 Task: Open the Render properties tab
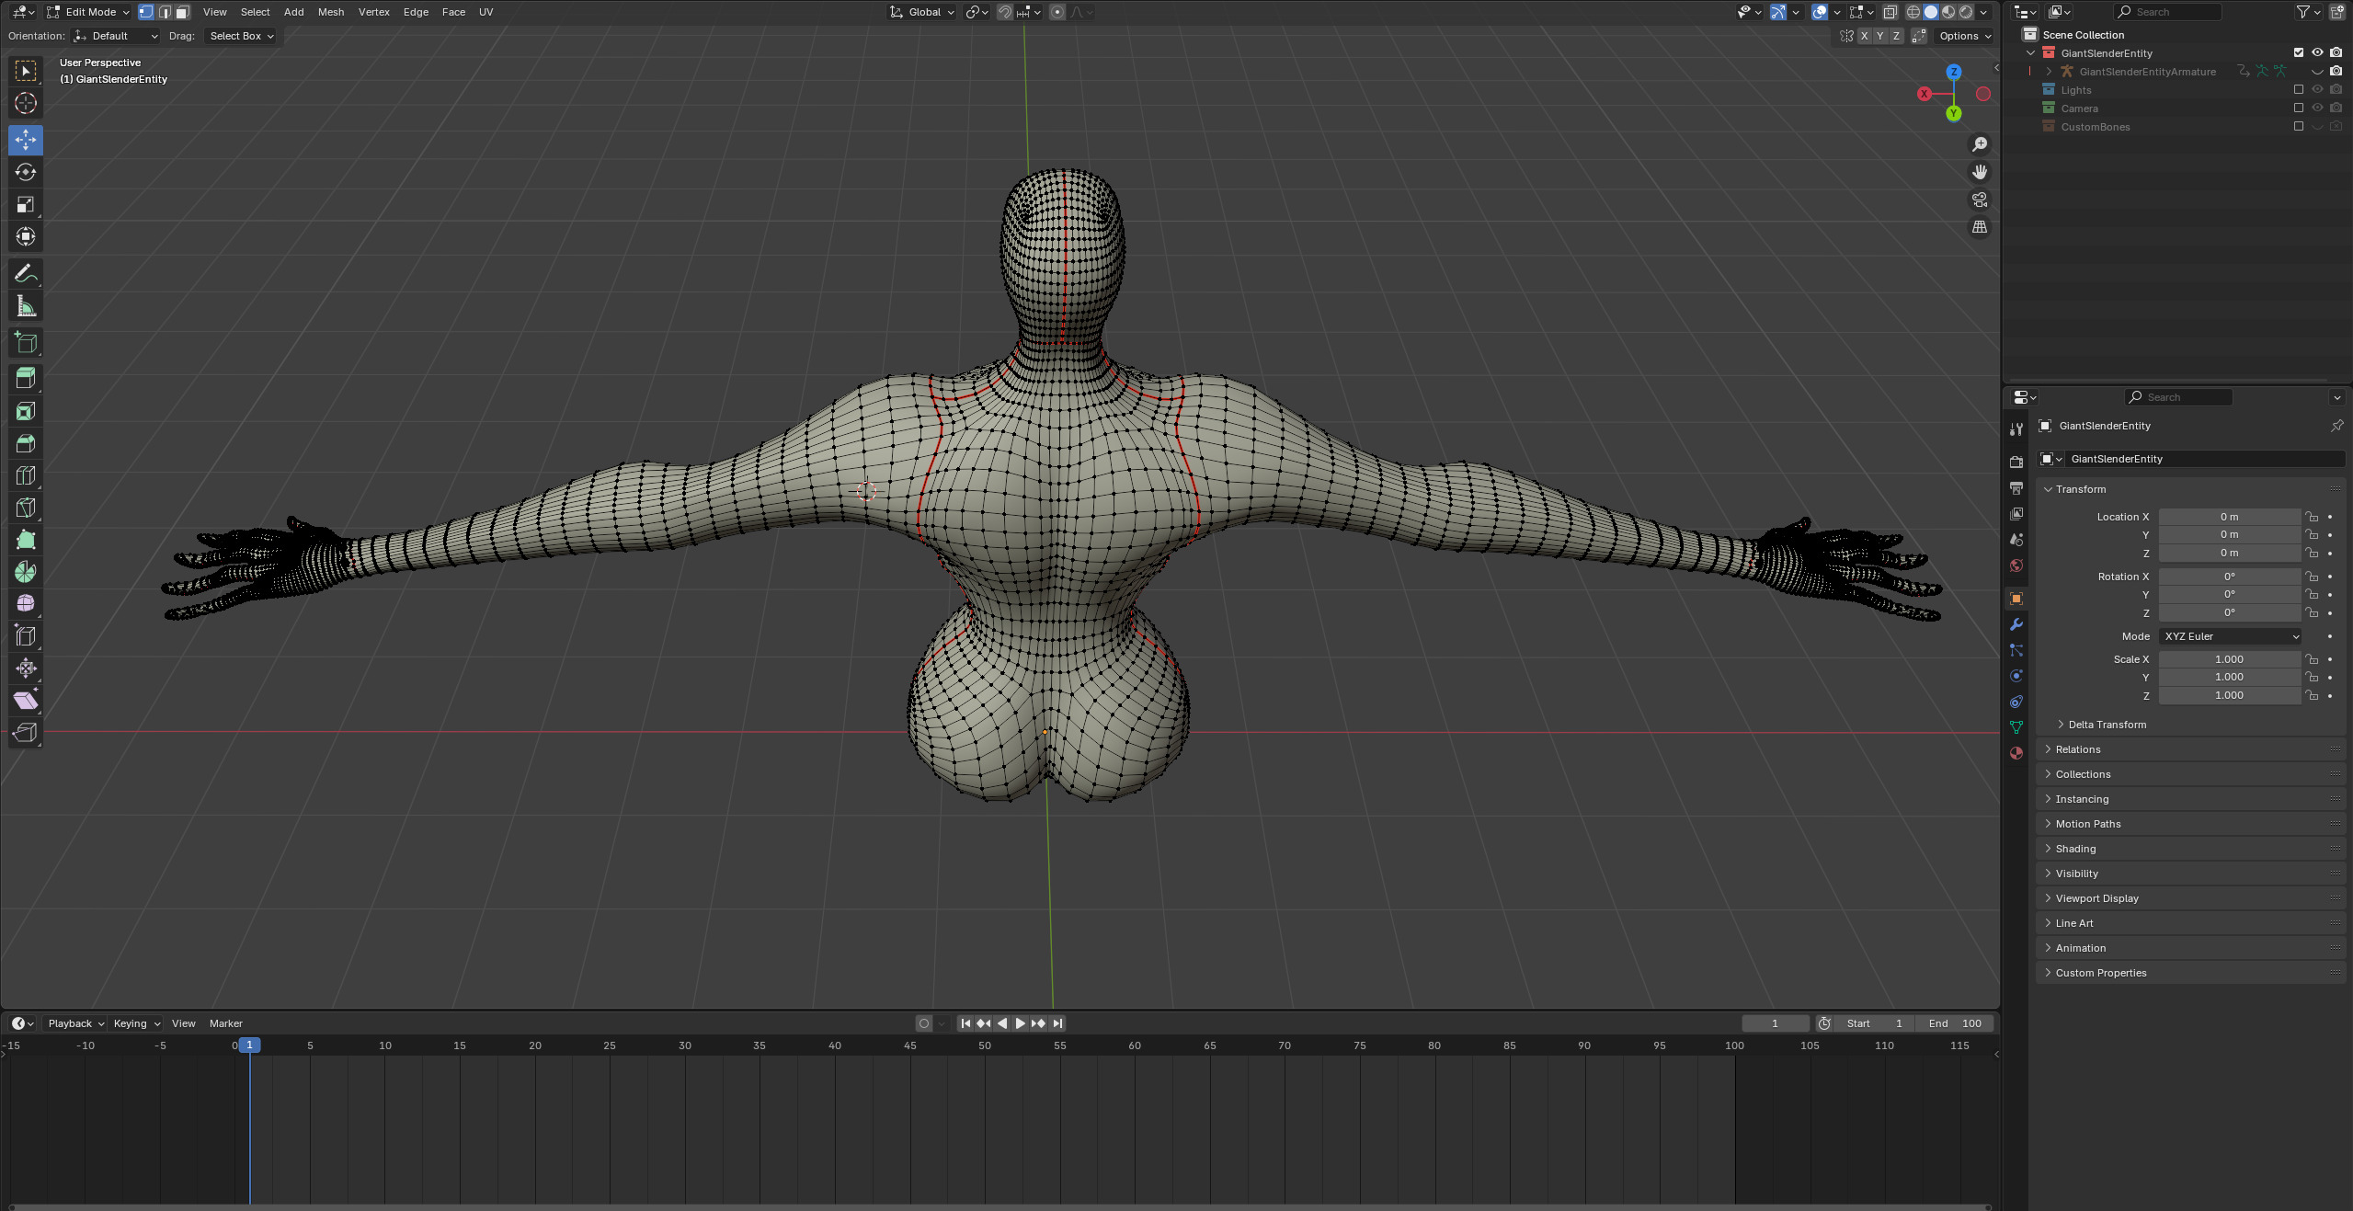coord(2016,463)
